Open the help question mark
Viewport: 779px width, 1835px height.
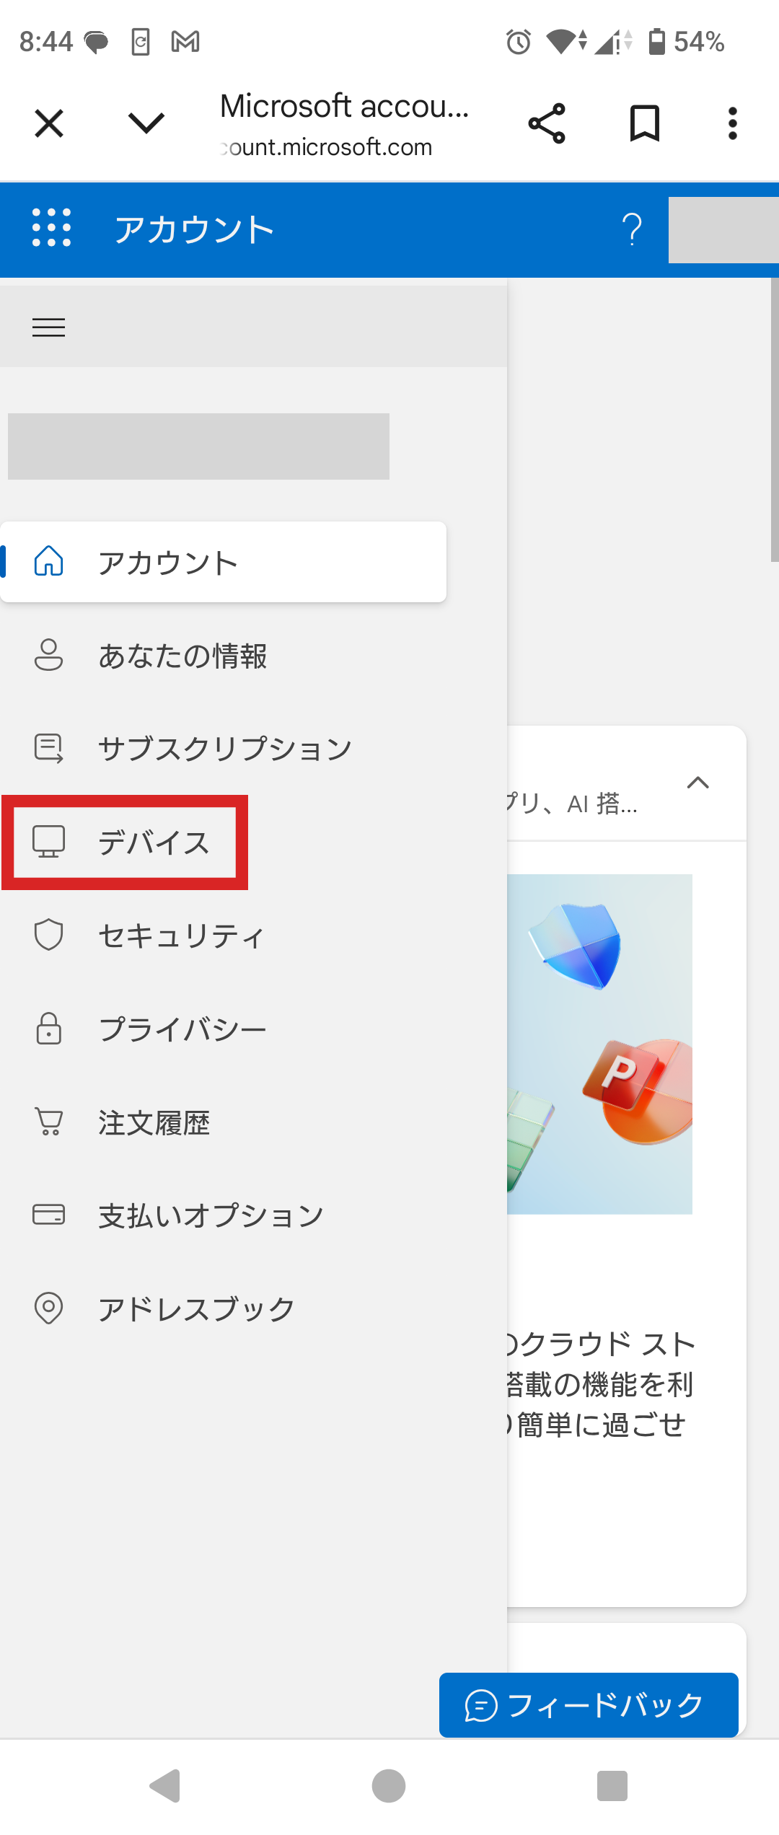(x=632, y=229)
